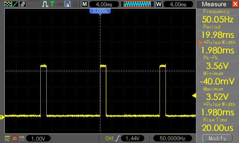The height and width of the screenshot is (143, 239).
Task: Close the Measure panel
Action: click(235, 4)
